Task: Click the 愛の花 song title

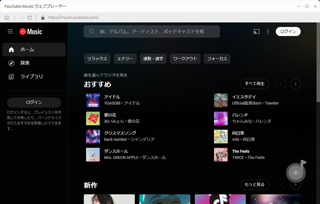Action: click(x=110, y=115)
